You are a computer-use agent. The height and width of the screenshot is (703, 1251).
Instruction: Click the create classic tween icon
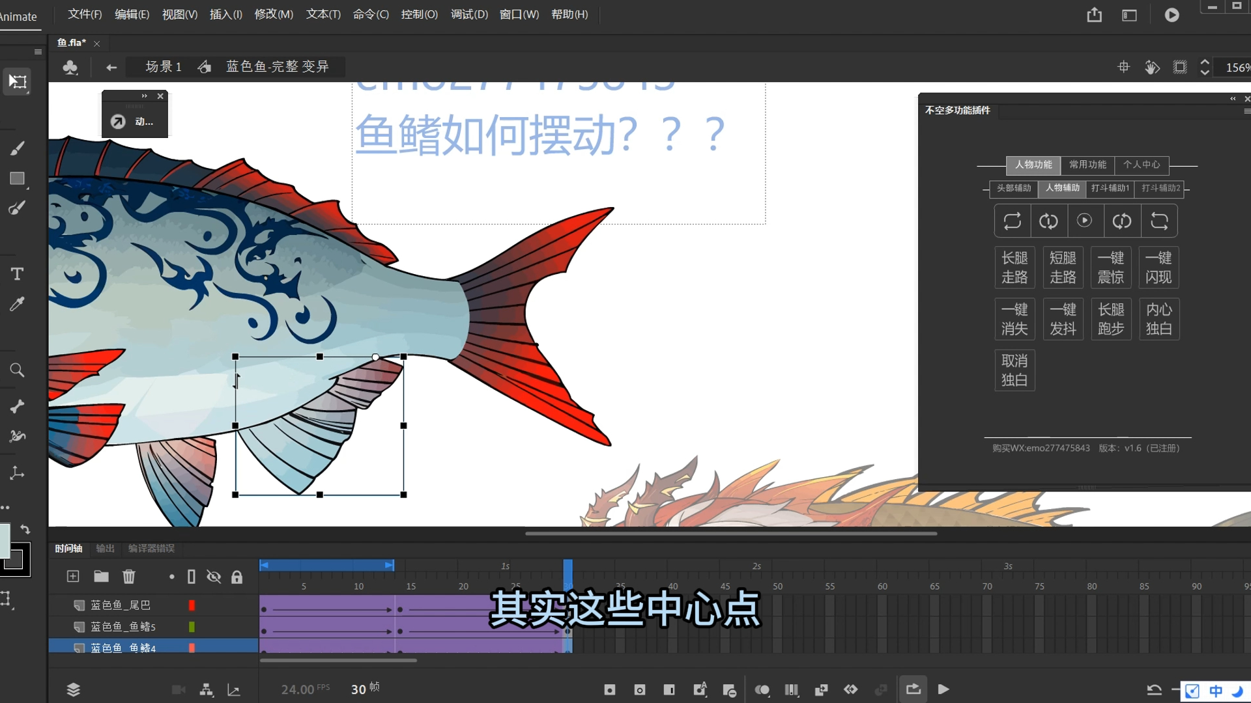821,690
